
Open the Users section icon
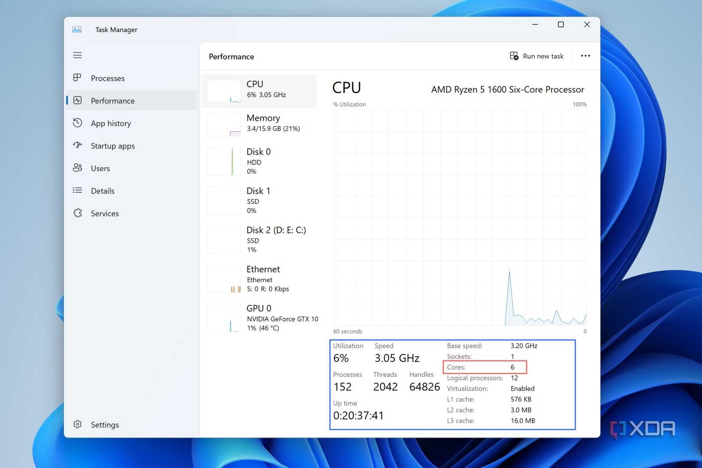(77, 168)
